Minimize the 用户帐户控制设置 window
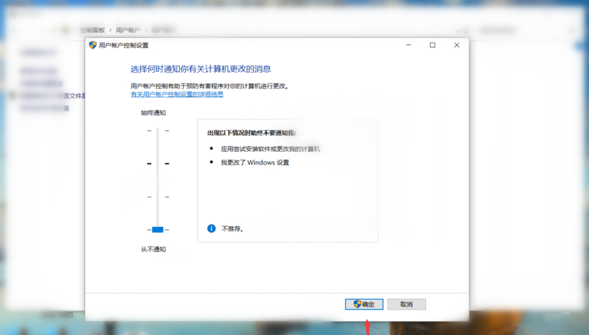Image resolution: width=589 pixels, height=335 pixels. (408, 46)
